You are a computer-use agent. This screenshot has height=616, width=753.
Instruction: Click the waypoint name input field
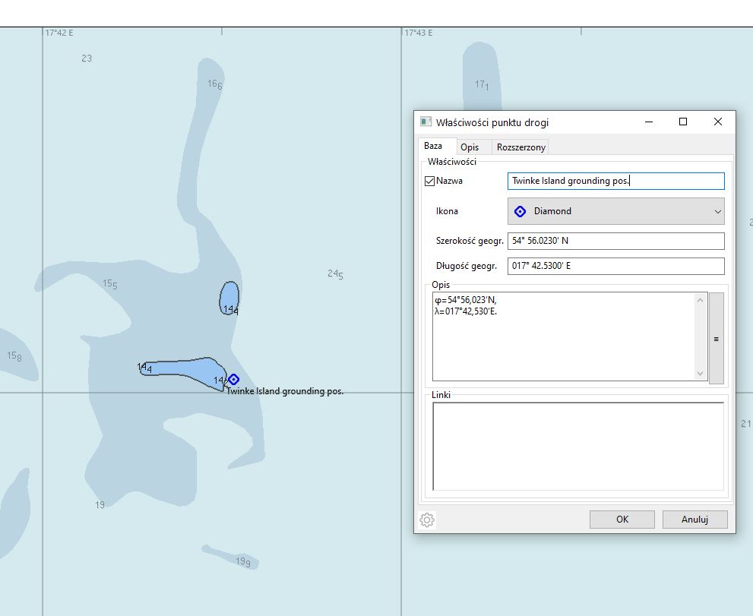615,181
